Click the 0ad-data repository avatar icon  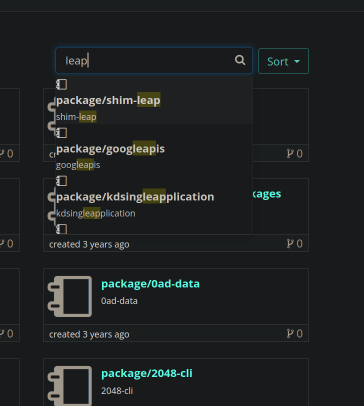(69, 296)
